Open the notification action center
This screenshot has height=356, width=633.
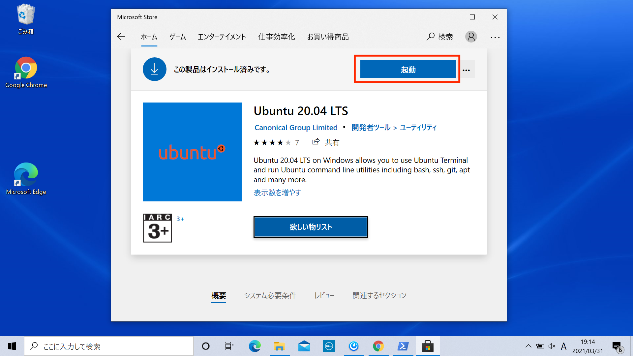coord(618,347)
